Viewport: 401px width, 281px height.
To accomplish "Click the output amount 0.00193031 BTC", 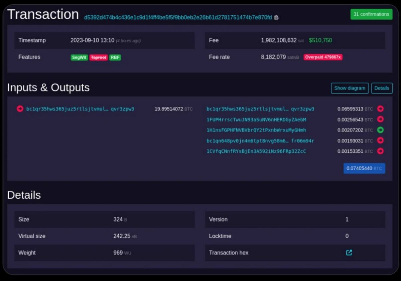I will tap(355, 141).
